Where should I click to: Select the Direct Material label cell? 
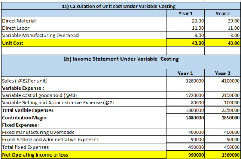tap(84, 21)
